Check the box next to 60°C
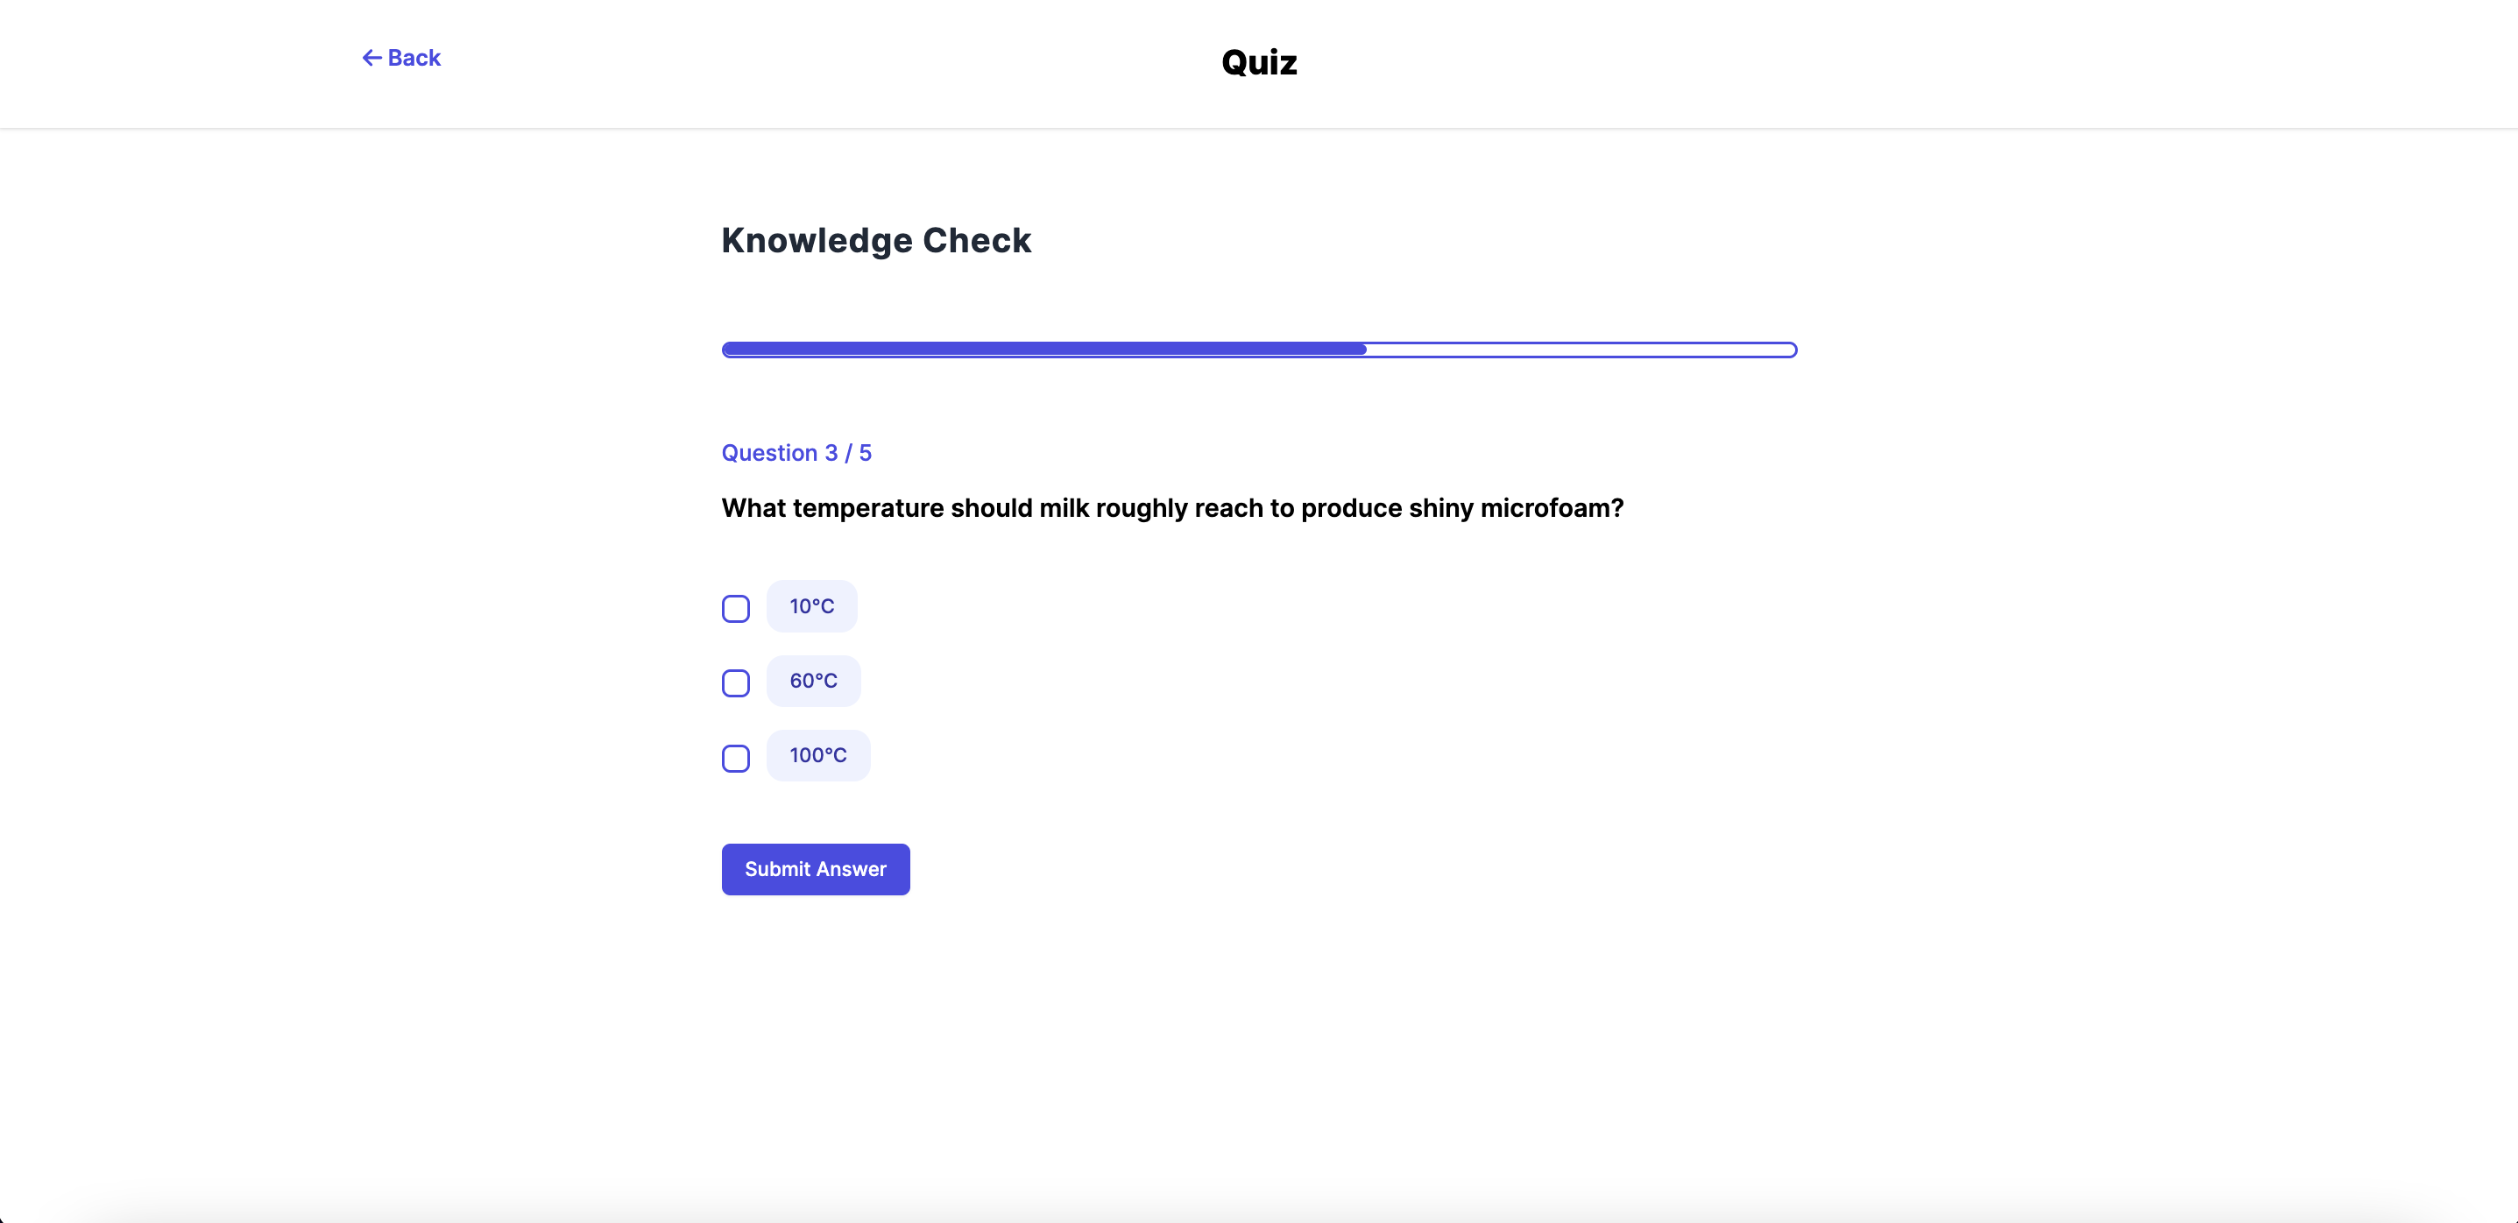Viewport: 2518px width, 1223px height. coord(736,682)
